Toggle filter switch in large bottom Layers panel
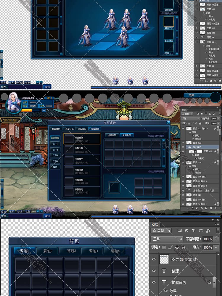Viewport: 222px width, 296px height. (218, 231)
